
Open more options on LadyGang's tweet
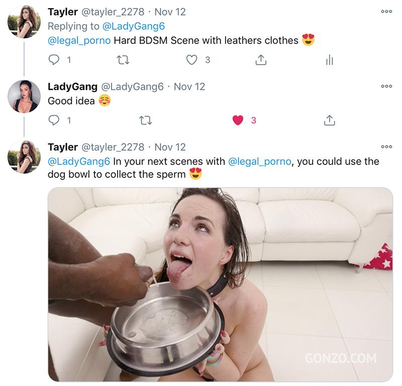pyautogui.click(x=386, y=86)
